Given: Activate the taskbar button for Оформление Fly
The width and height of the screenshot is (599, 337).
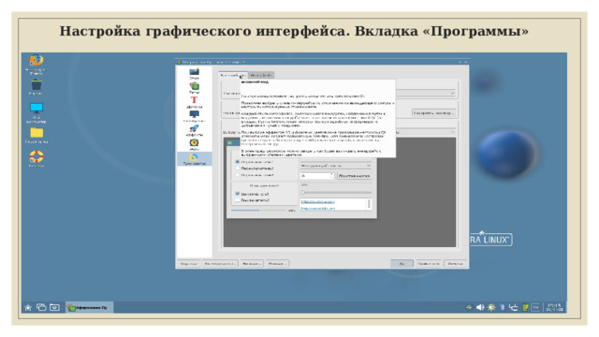Looking at the screenshot, I should coord(90,307).
